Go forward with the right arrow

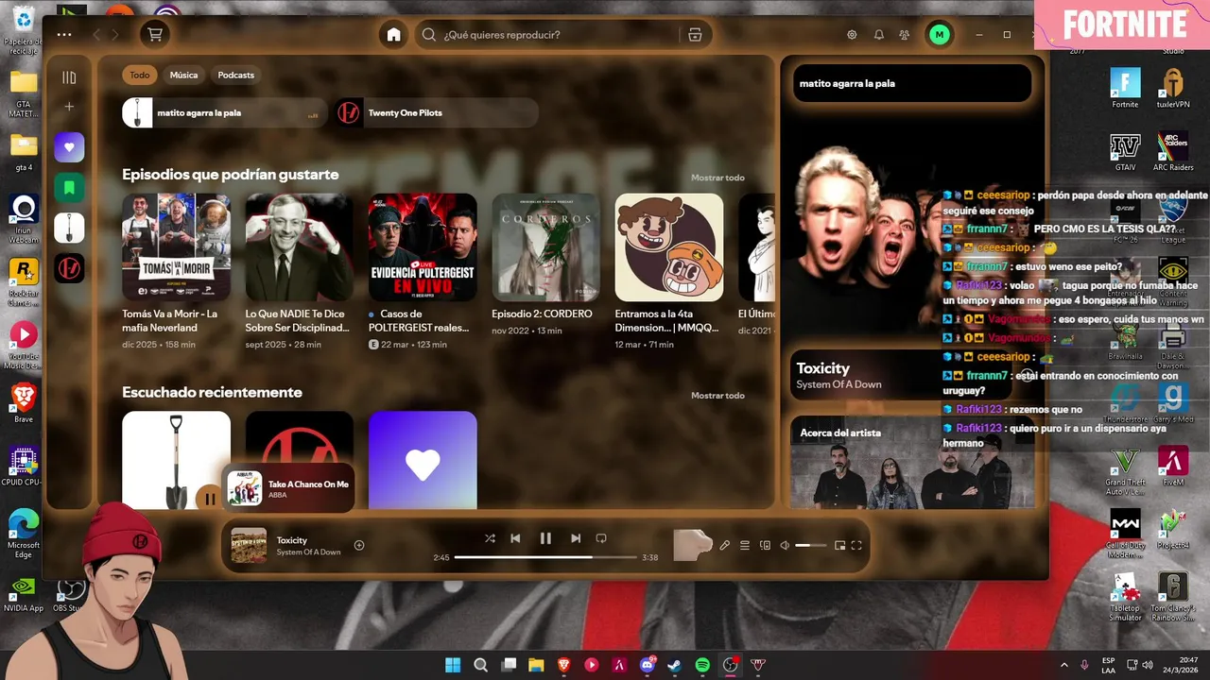[x=115, y=35]
